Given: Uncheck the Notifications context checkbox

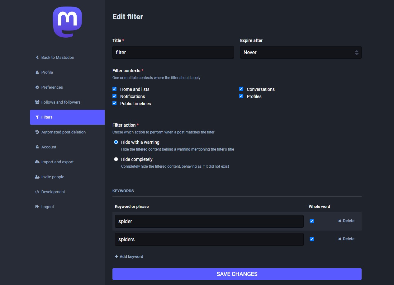Looking at the screenshot, I should (x=115, y=96).
